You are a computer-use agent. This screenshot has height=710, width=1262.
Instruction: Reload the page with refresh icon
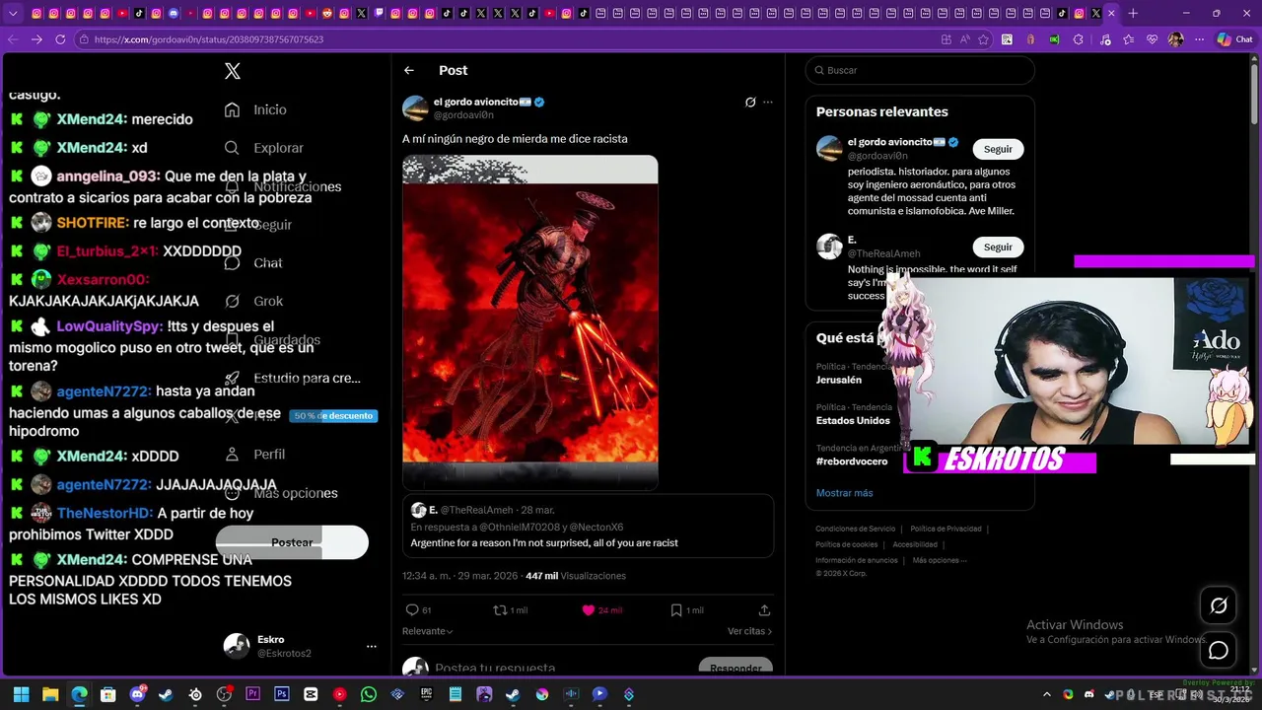point(60,39)
